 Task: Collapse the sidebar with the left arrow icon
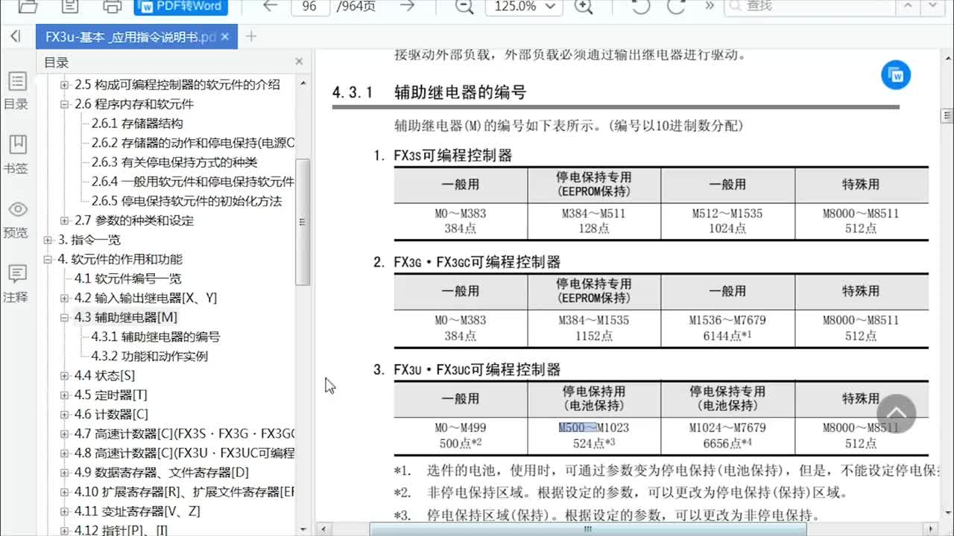coord(16,36)
